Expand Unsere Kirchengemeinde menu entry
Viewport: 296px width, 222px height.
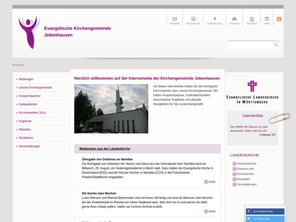[35, 88]
